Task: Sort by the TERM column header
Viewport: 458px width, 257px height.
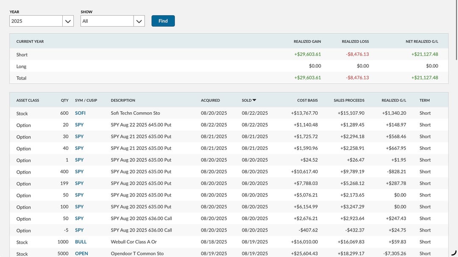Action: 424,100
